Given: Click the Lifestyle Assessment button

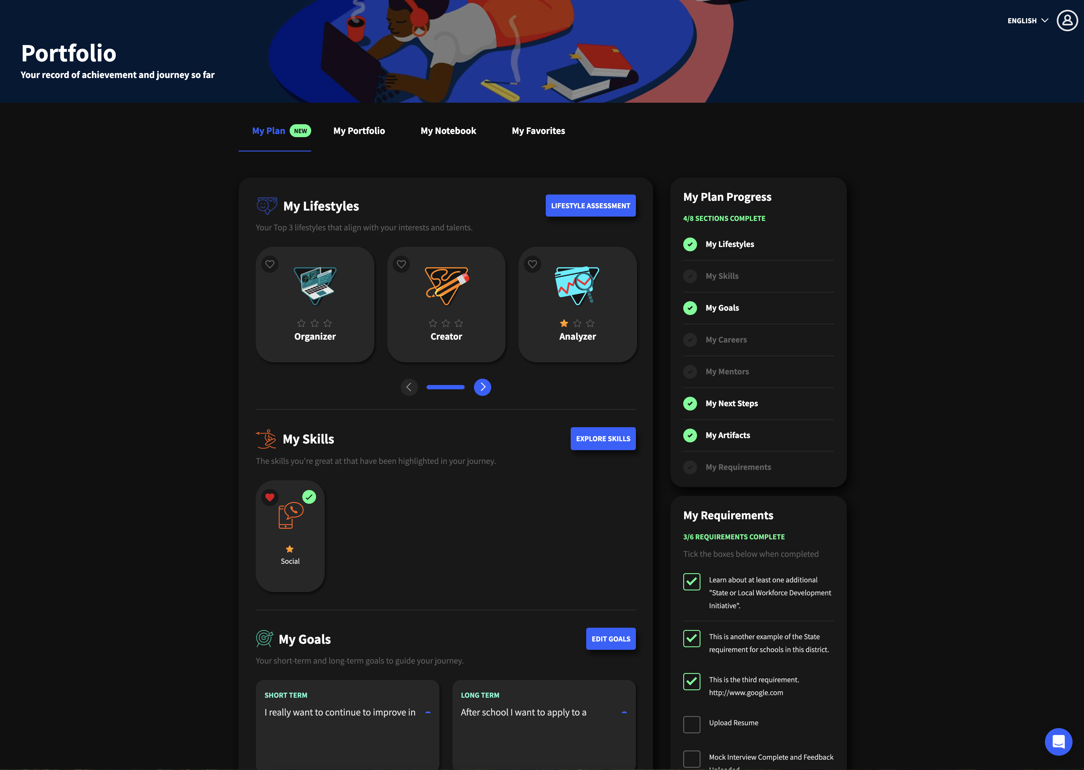Looking at the screenshot, I should (590, 206).
